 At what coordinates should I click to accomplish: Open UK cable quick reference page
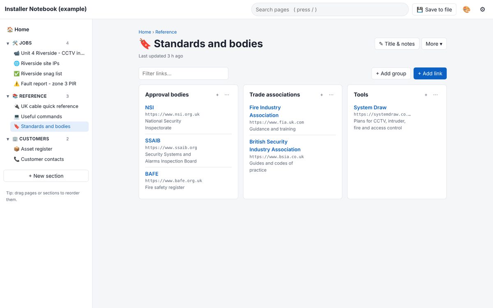pos(49,106)
